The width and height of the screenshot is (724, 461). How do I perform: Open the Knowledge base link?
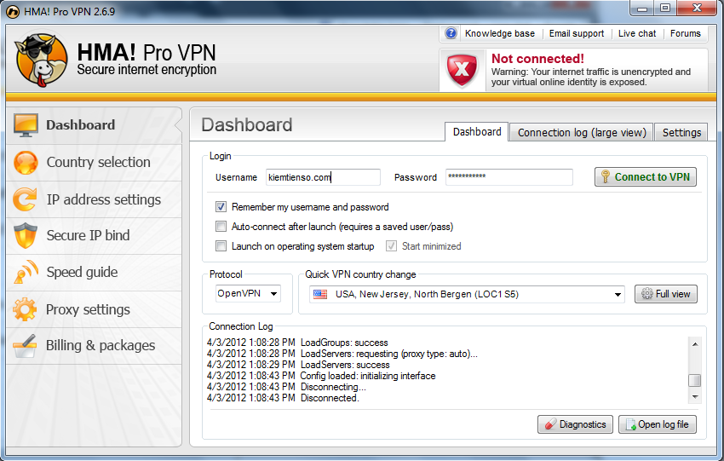tap(500, 34)
